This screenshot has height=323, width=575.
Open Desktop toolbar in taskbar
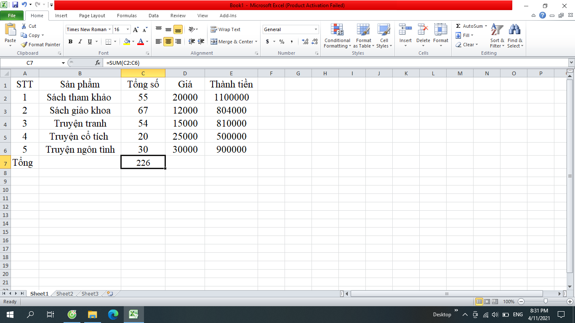tap(442, 315)
